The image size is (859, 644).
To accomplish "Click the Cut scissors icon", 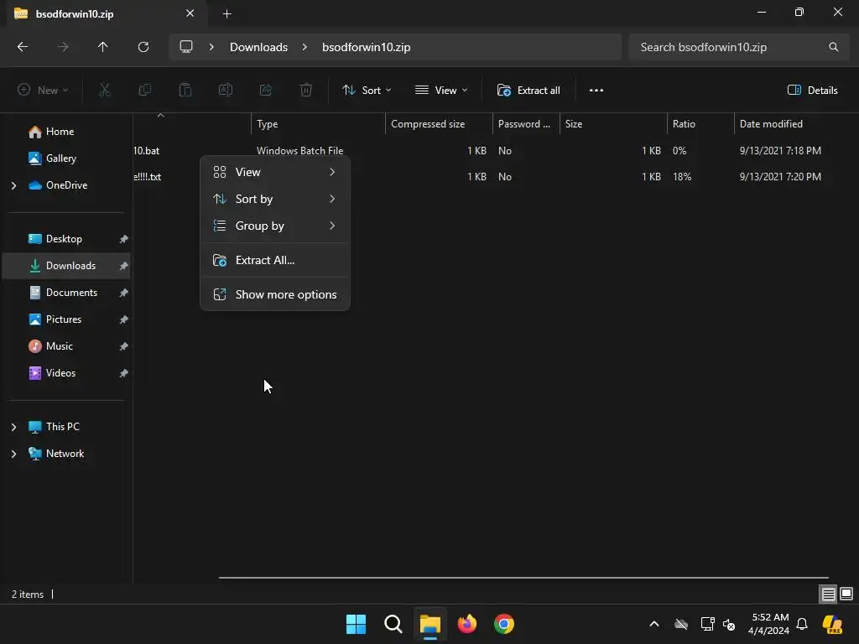I will tap(105, 91).
